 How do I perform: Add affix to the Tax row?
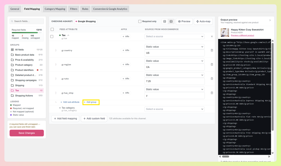click(126, 36)
